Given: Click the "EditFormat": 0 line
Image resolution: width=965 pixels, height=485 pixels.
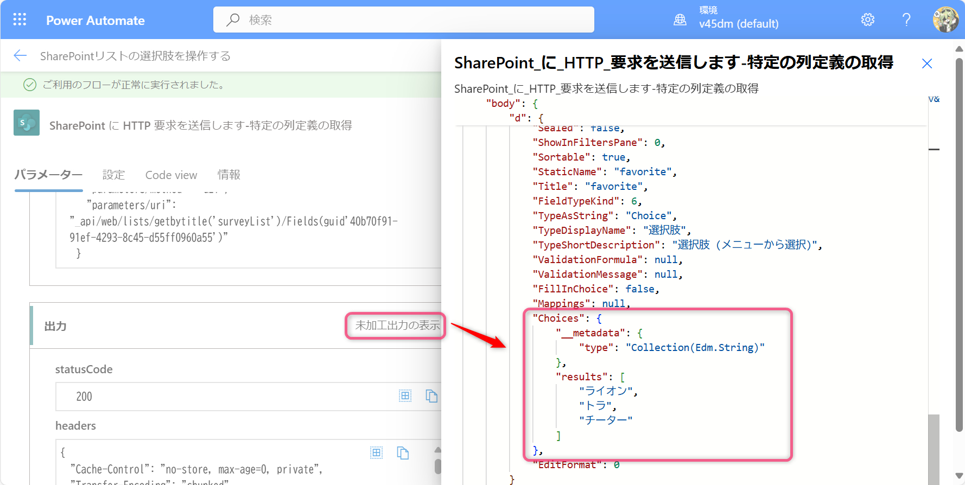Looking at the screenshot, I should (x=576, y=465).
